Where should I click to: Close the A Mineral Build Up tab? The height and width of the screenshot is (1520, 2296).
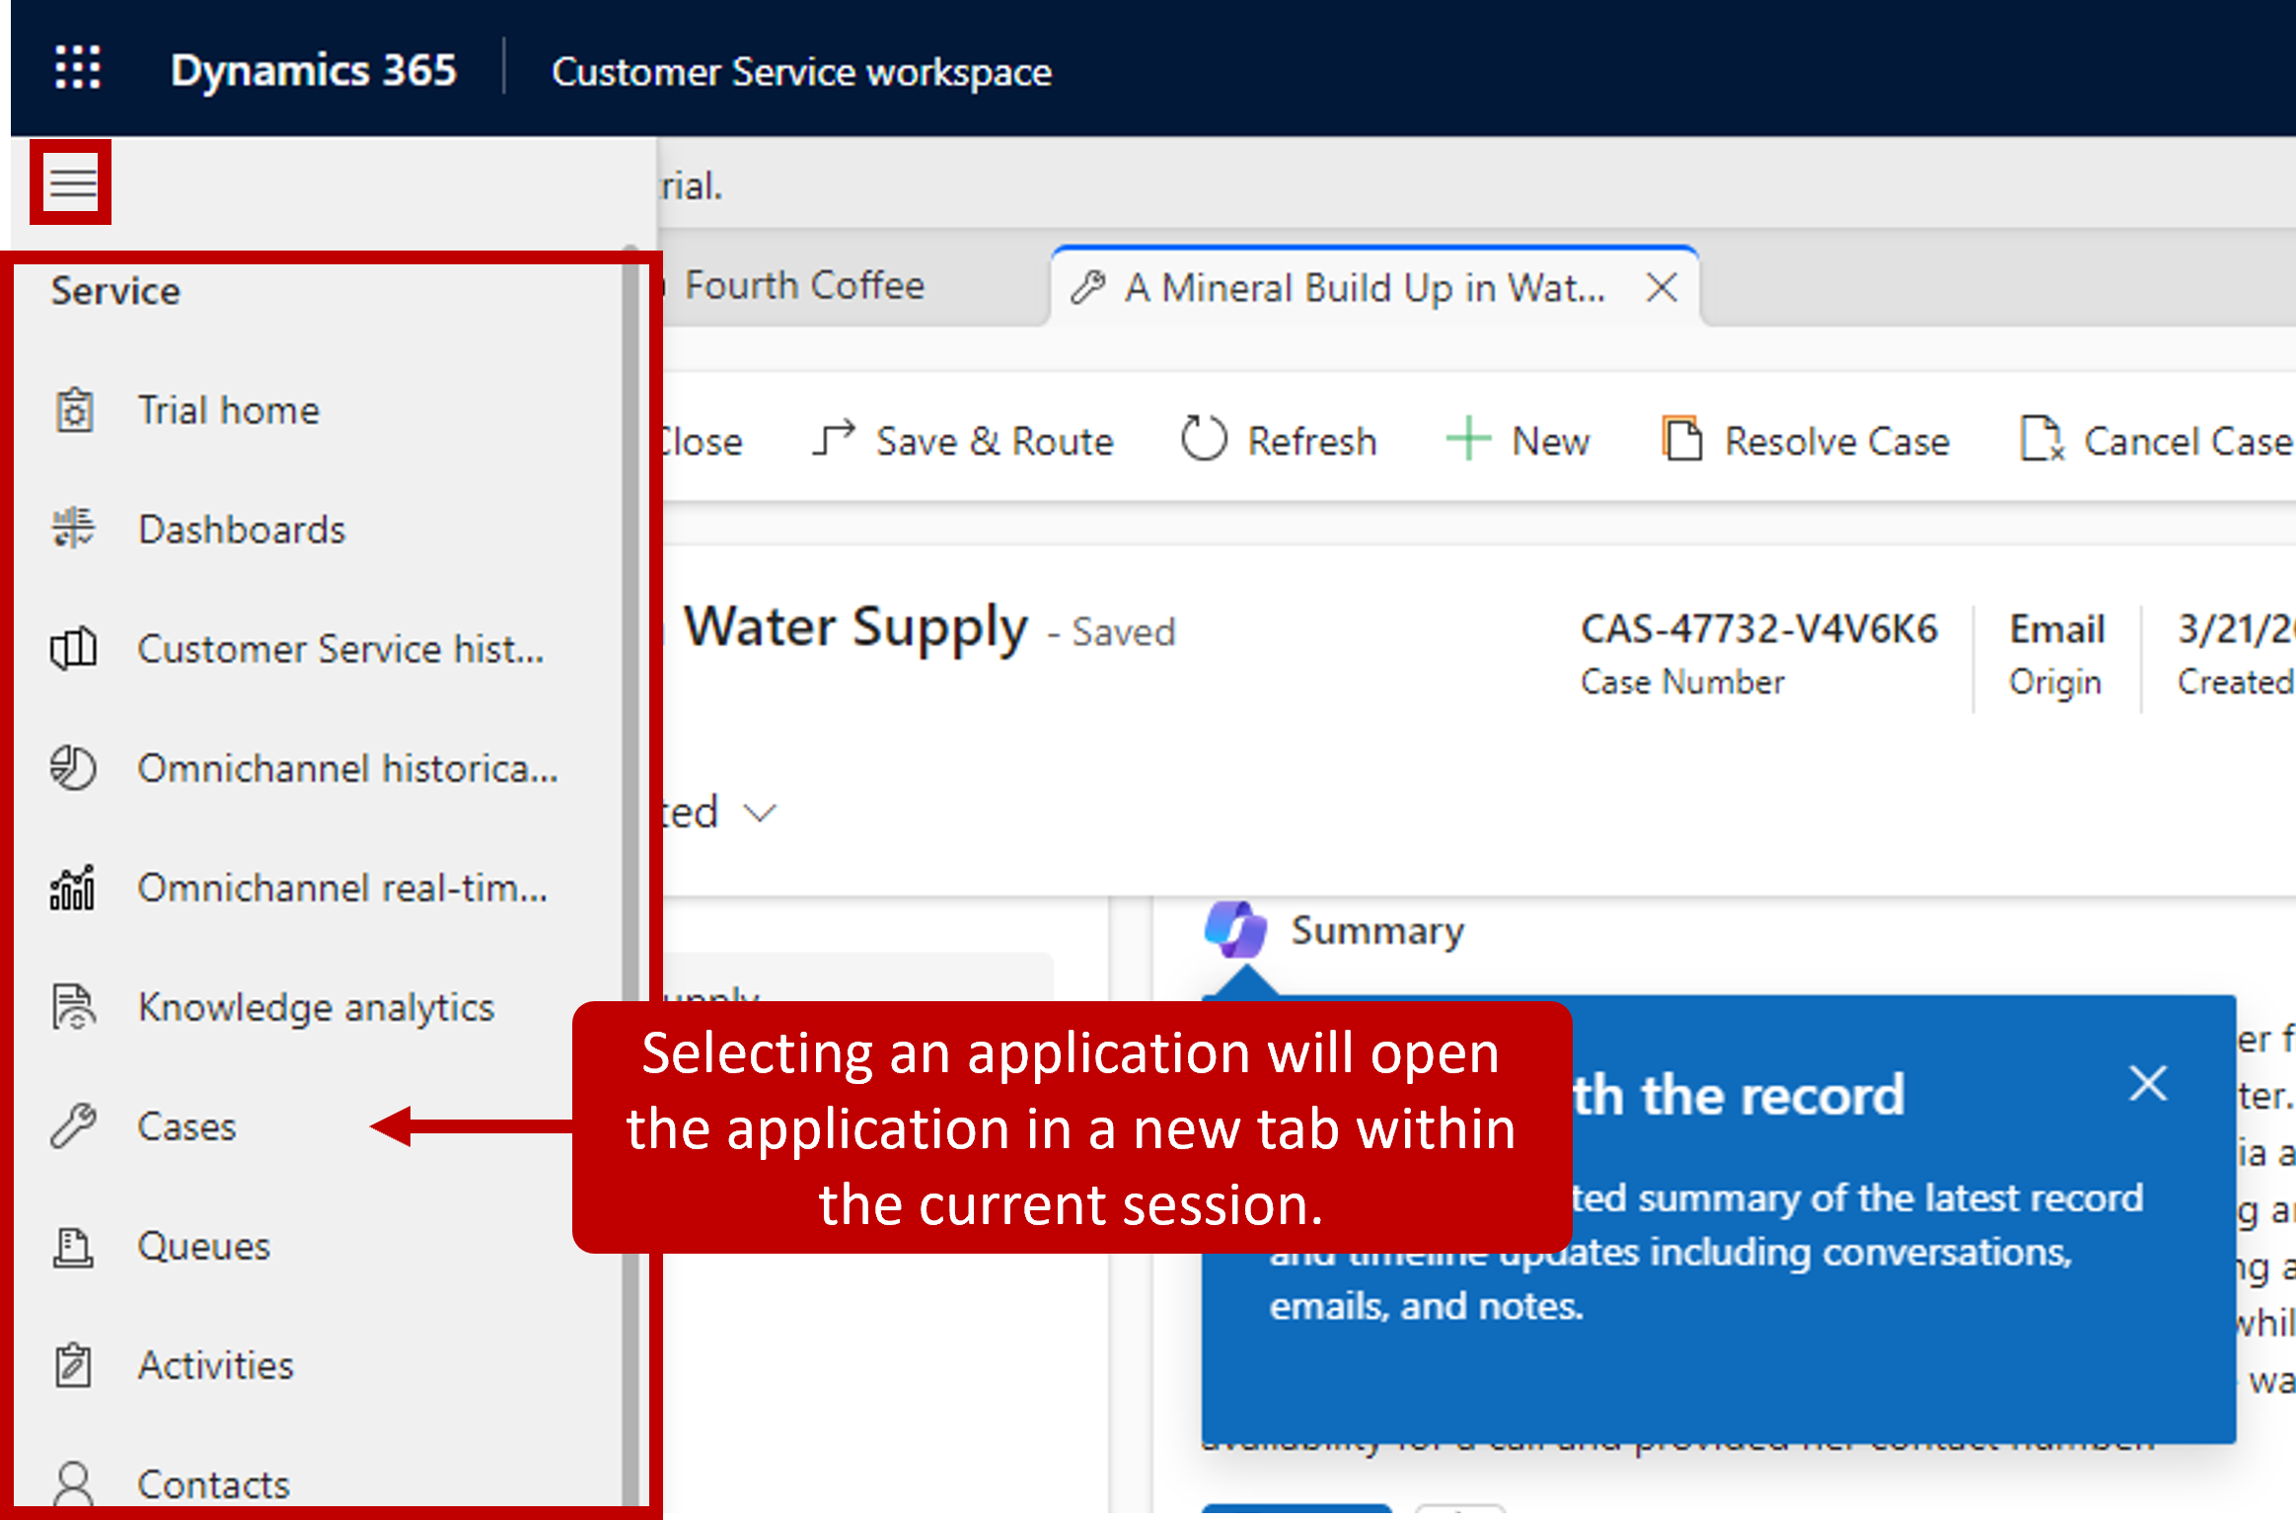click(x=1663, y=288)
